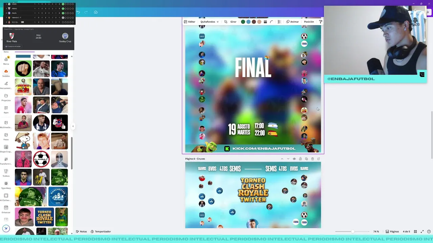Image resolution: width=433 pixels, height=243 pixels.
Task: Click the crop icon in toolbar
Action: 226,22
